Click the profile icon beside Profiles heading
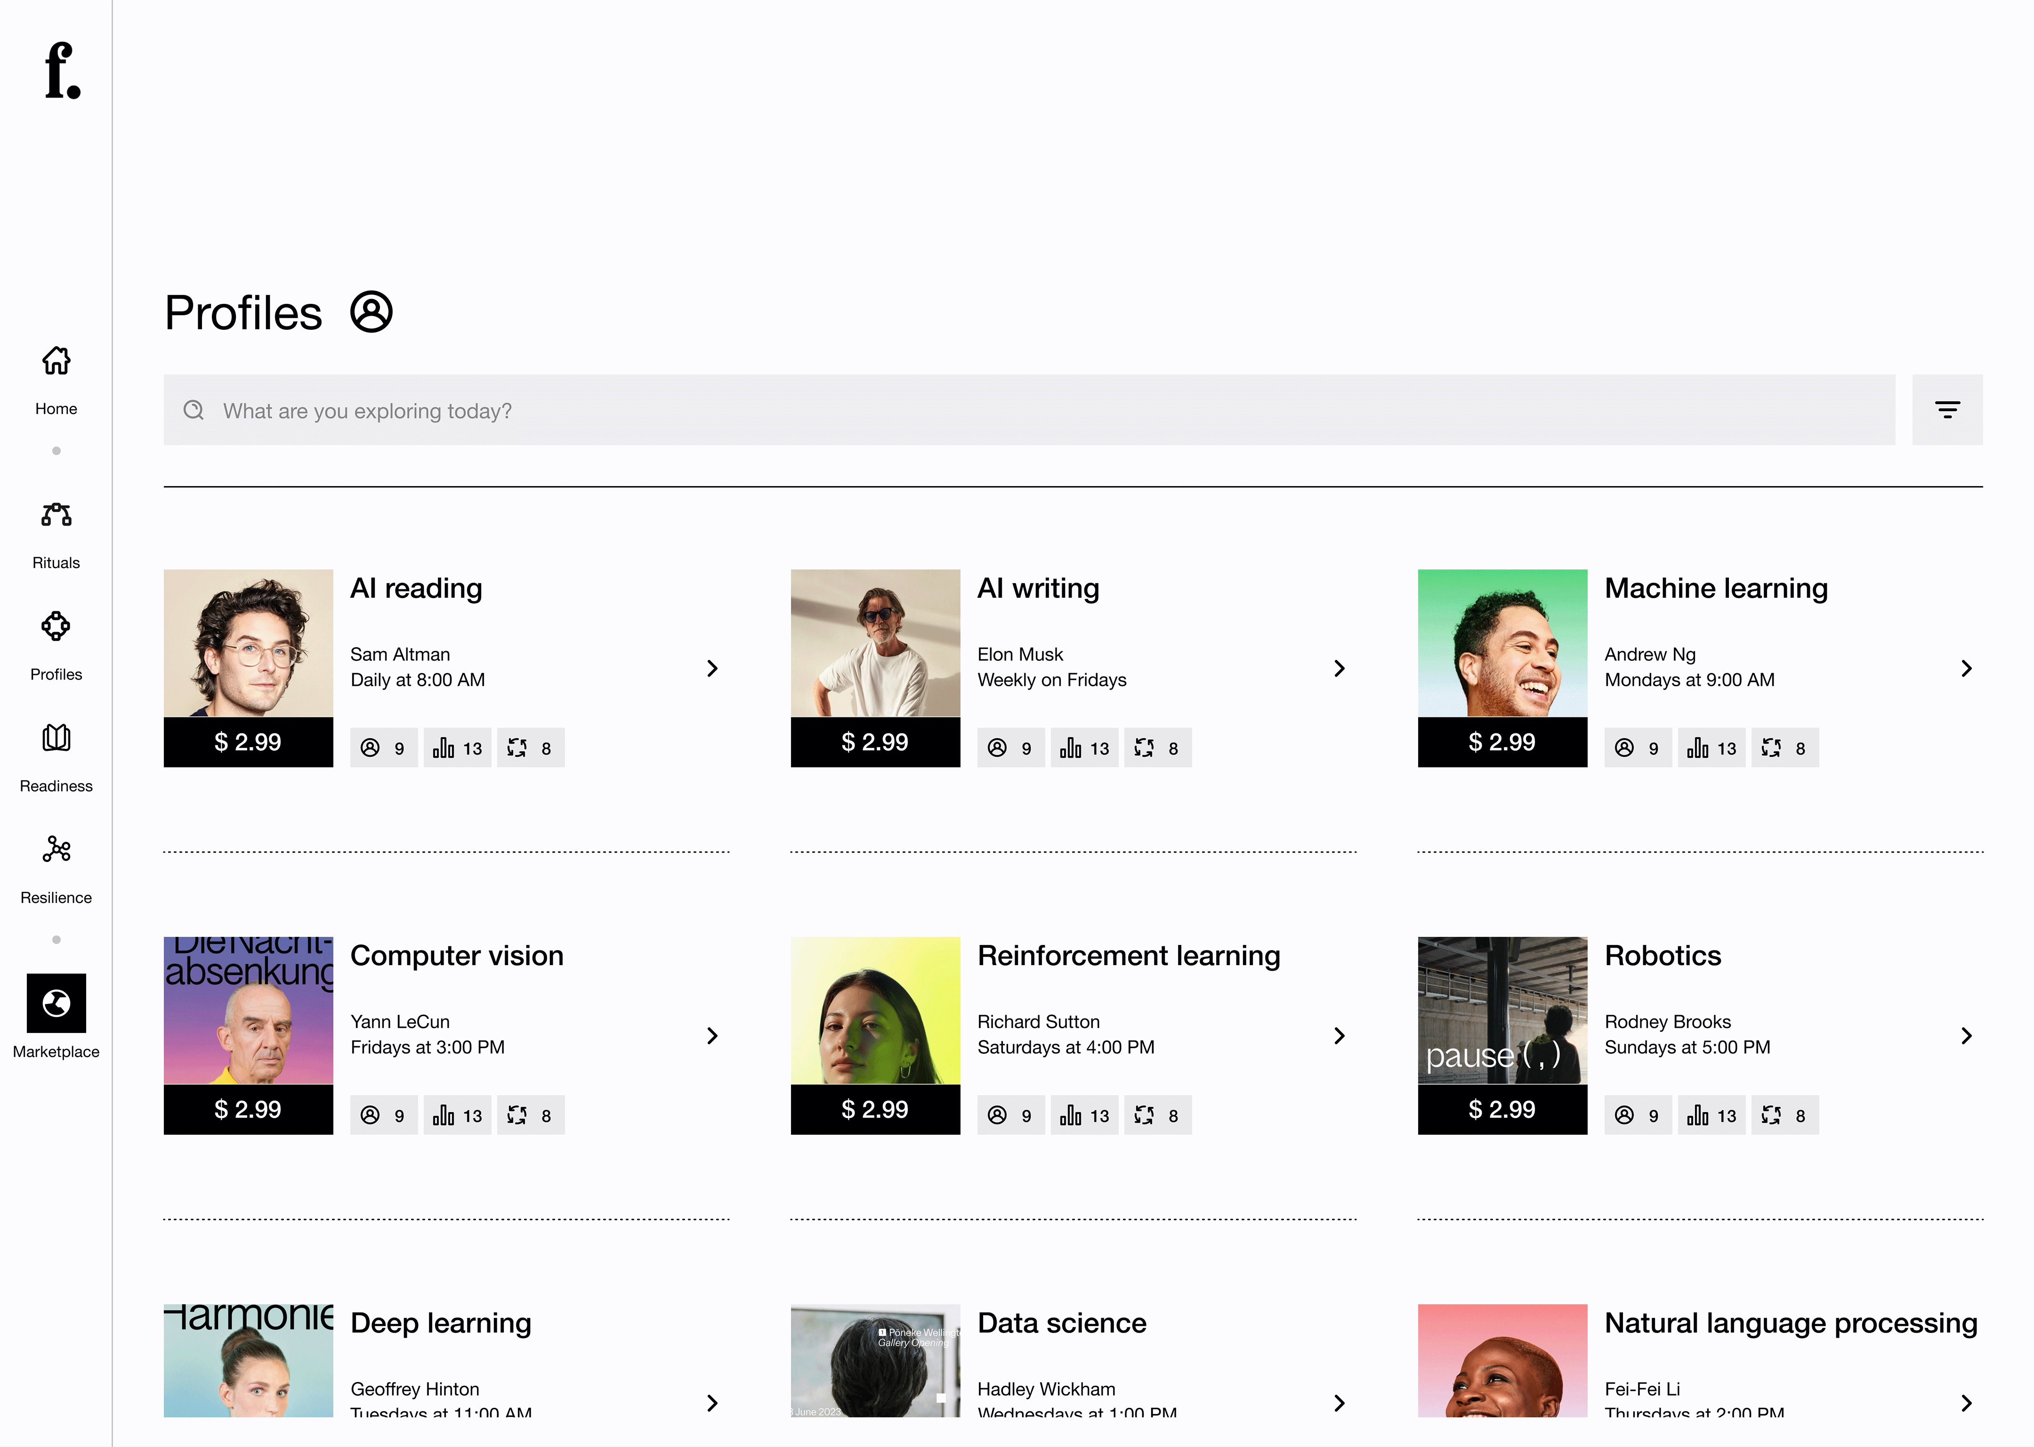 371,313
